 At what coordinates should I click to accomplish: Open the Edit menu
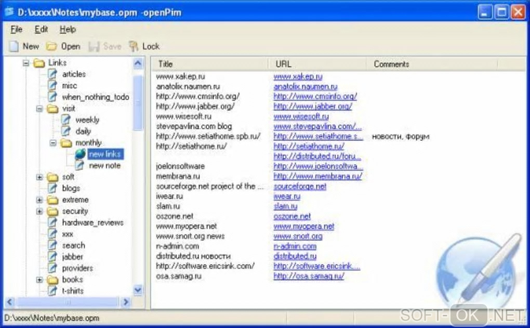pos(41,30)
